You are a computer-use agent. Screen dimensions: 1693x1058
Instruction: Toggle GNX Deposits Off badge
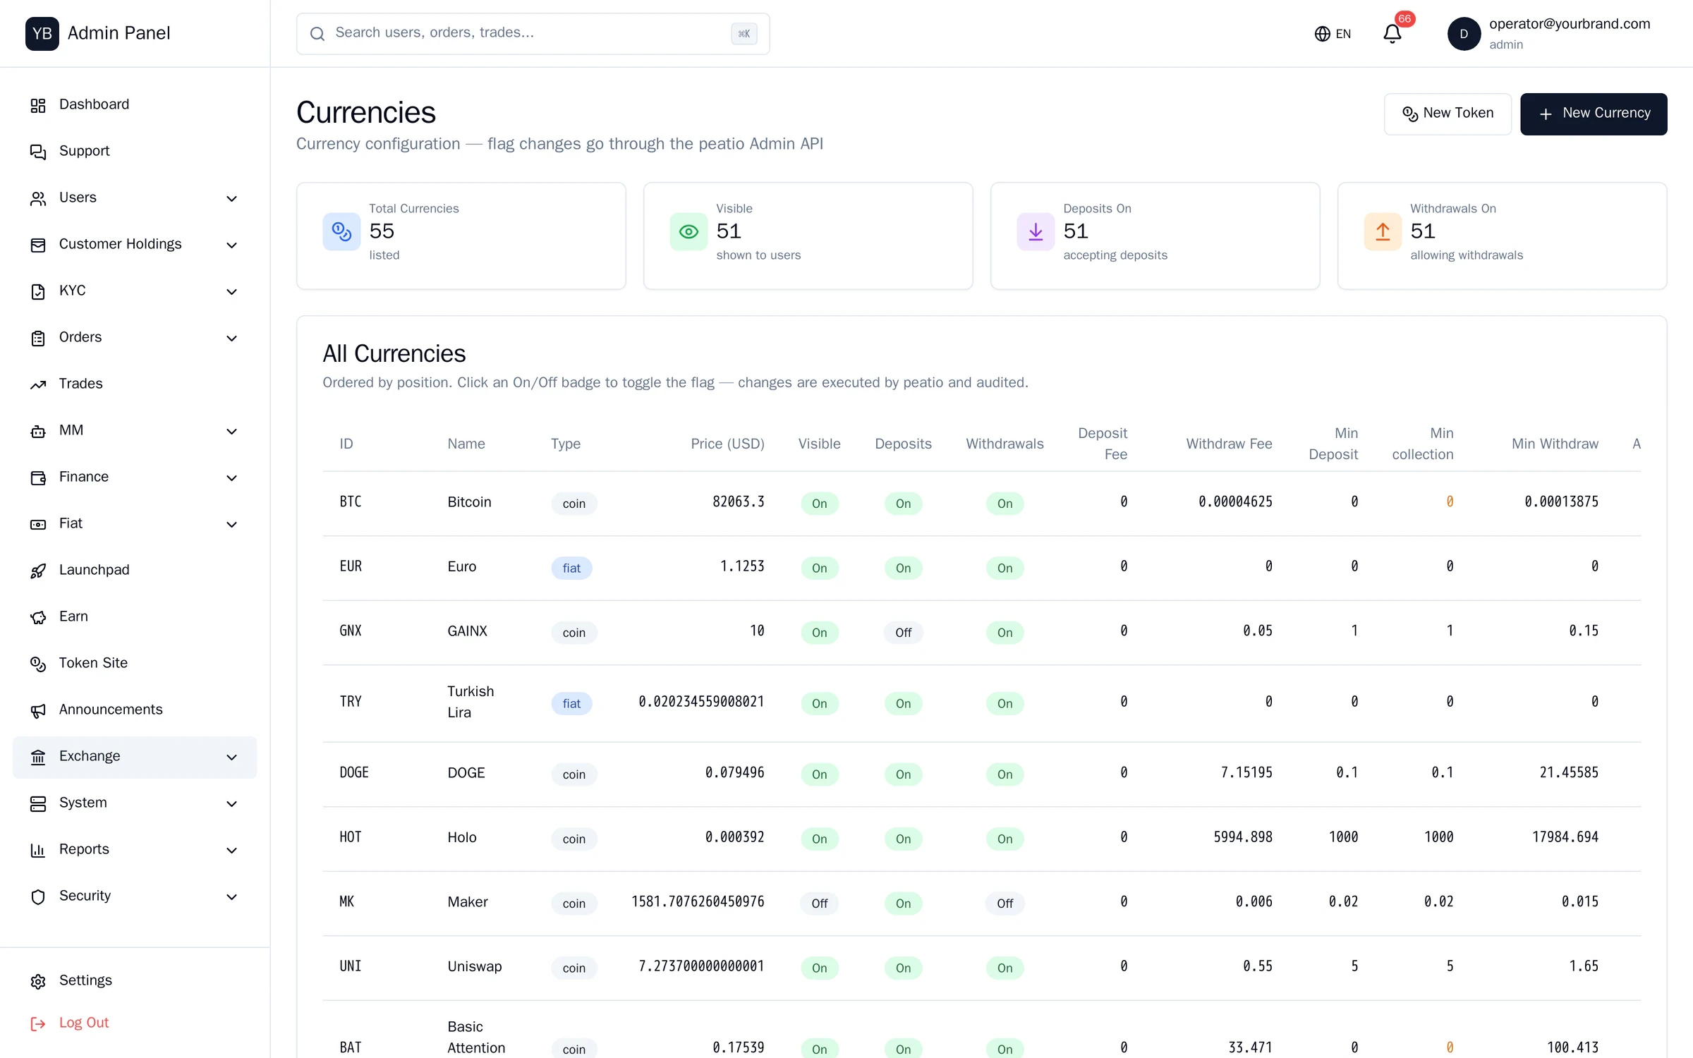pyautogui.click(x=903, y=633)
